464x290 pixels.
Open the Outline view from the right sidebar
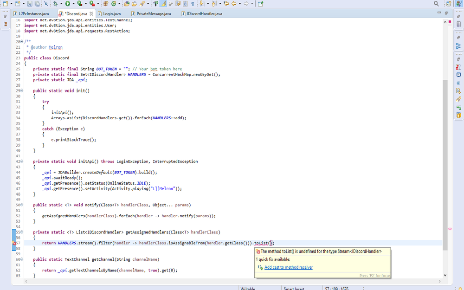(x=458, y=46)
